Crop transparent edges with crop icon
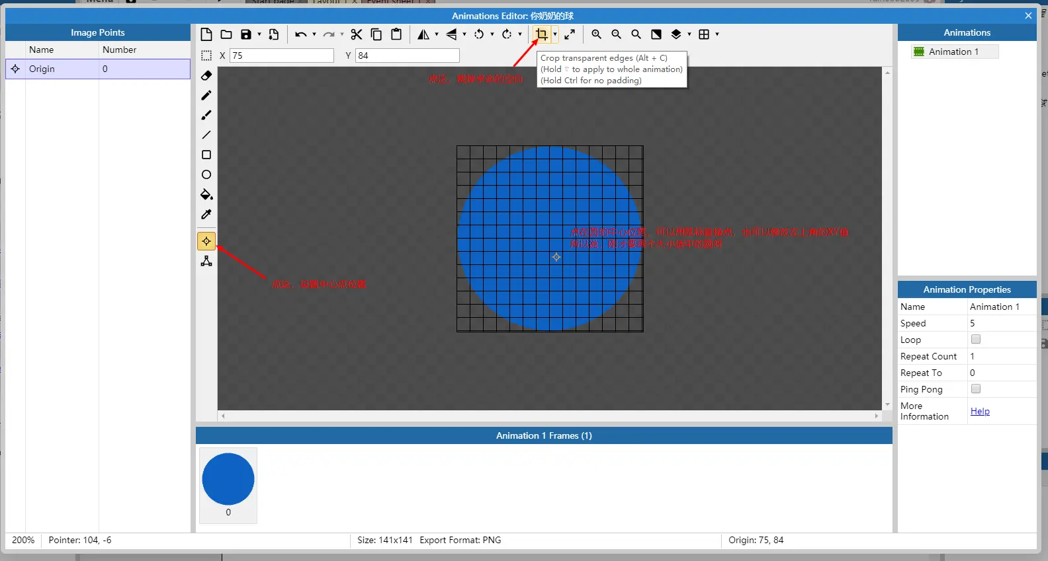This screenshot has width=1048, height=561. [x=542, y=34]
